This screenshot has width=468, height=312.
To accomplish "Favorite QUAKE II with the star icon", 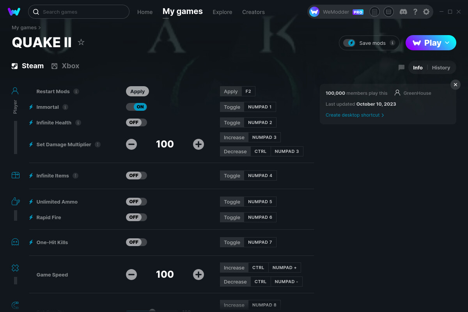I will pos(81,42).
